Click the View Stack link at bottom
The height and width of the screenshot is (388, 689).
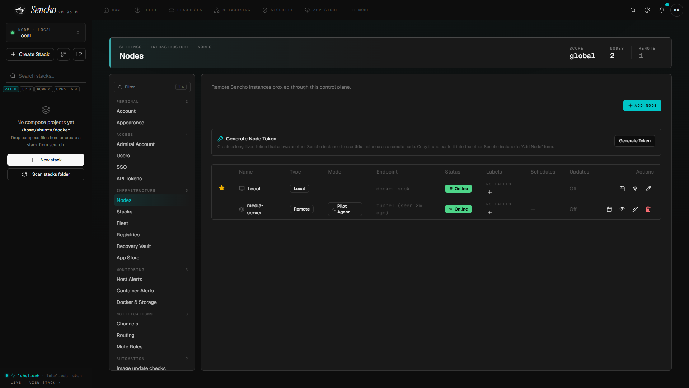point(45,383)
